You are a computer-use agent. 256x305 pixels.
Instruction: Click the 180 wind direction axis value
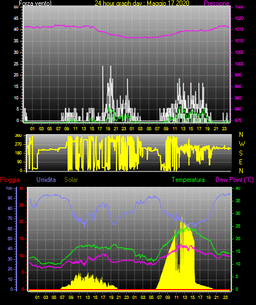(x=18, y=153)
